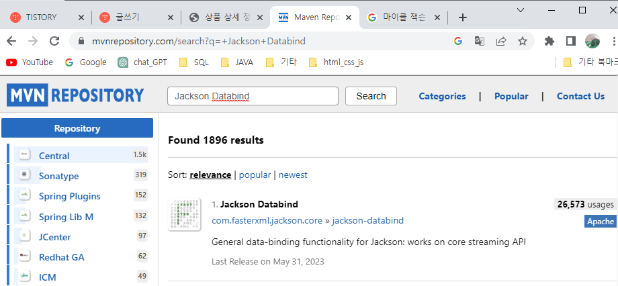Open the 기타 bookmarks folder
The width and height of the screenshot is (618, 286).
coord(281,62)
